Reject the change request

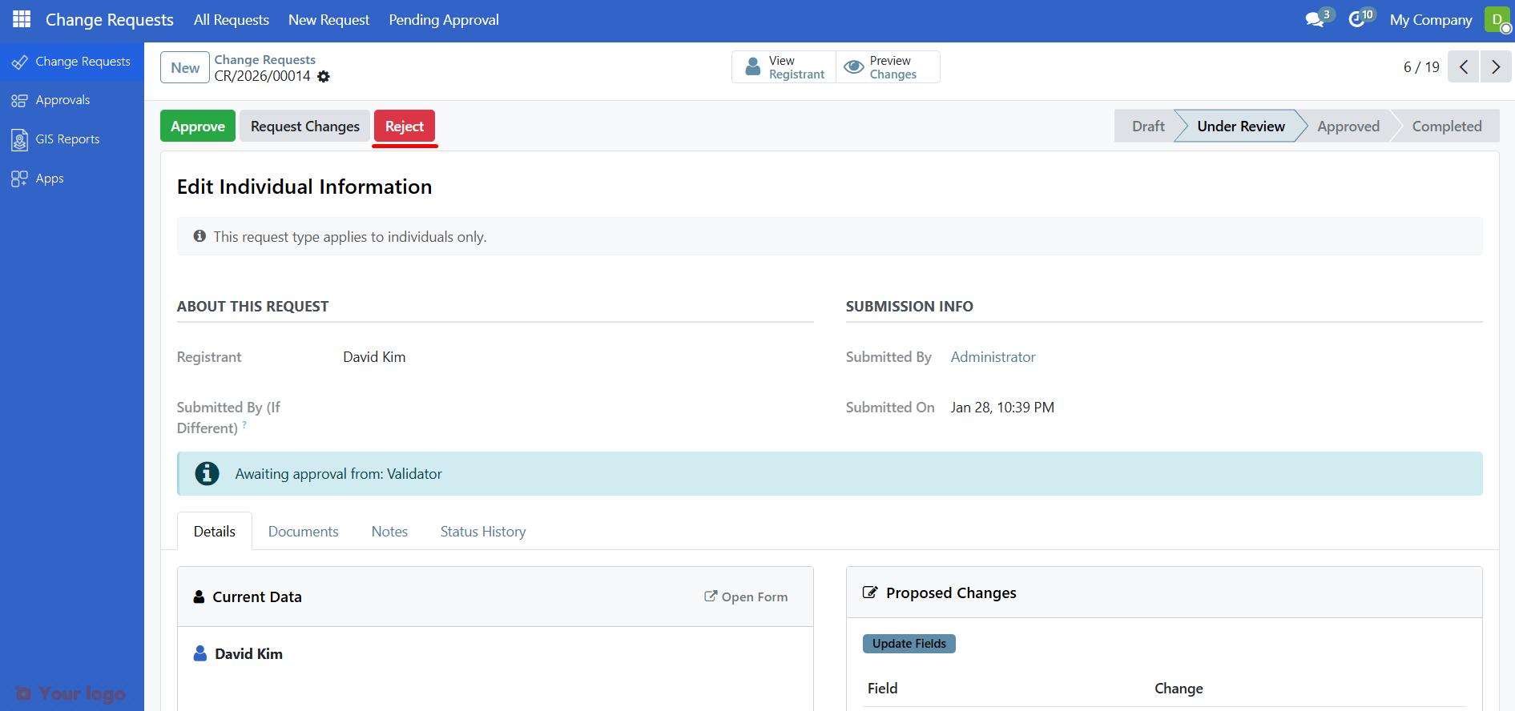point(405,127)
